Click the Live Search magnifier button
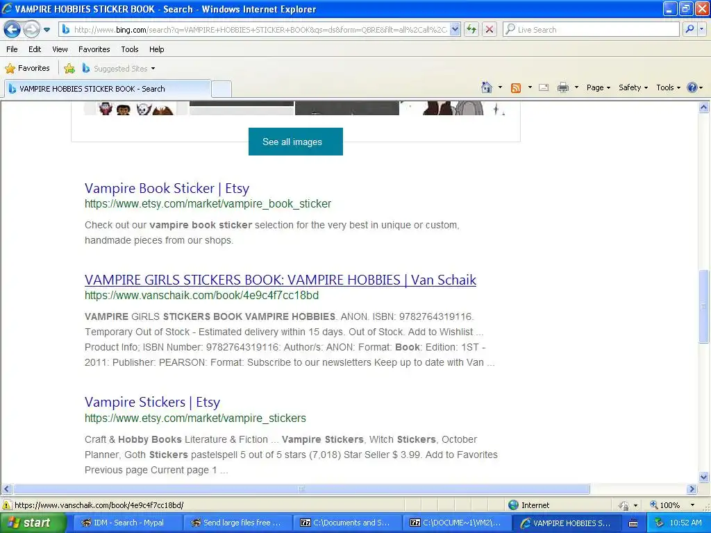Image resolution: width=711 pixels, height=533 pixels. point(689,29)
